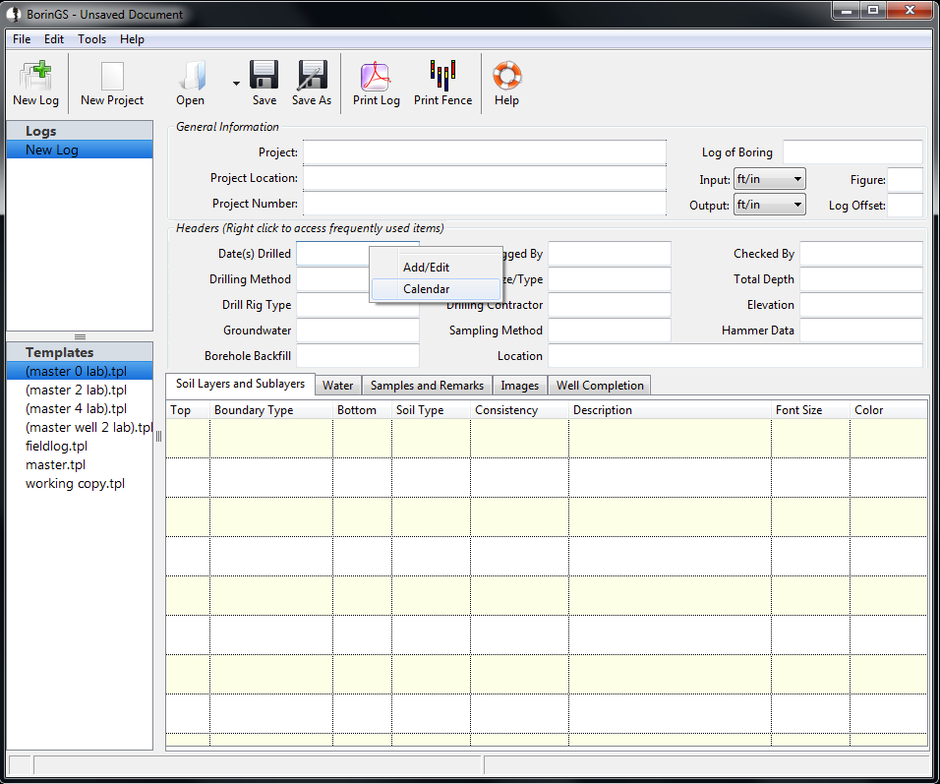940x784 pixels.
Task: Click the Boundary Type column header
Action: click(x=271, y=409)
